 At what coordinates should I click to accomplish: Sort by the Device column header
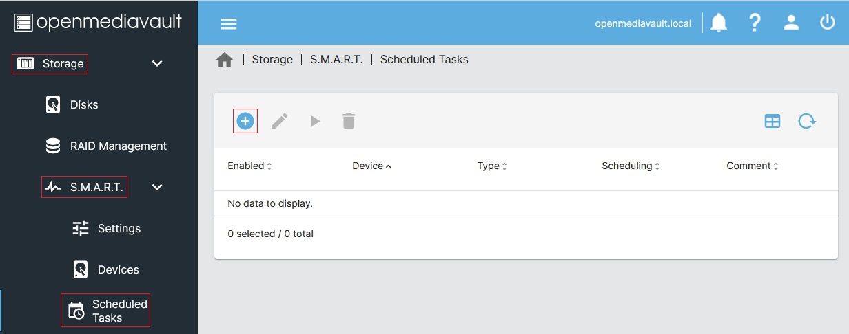click(368, 166)
